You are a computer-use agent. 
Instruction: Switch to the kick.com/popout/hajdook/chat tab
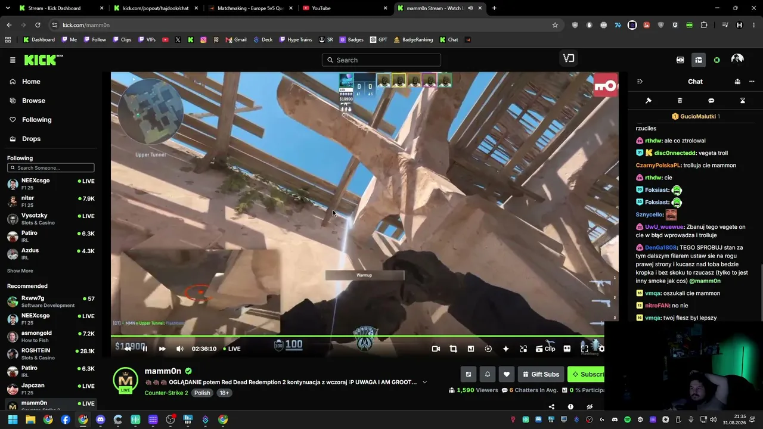point(155,8)
